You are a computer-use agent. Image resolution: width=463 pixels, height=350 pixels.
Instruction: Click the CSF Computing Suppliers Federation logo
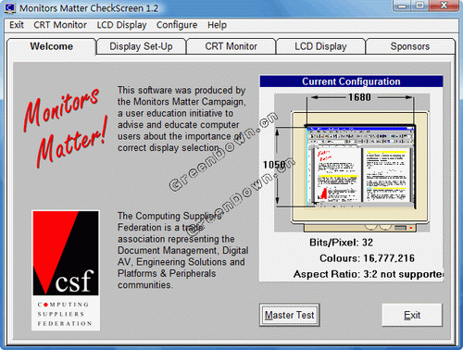point(66,270)
